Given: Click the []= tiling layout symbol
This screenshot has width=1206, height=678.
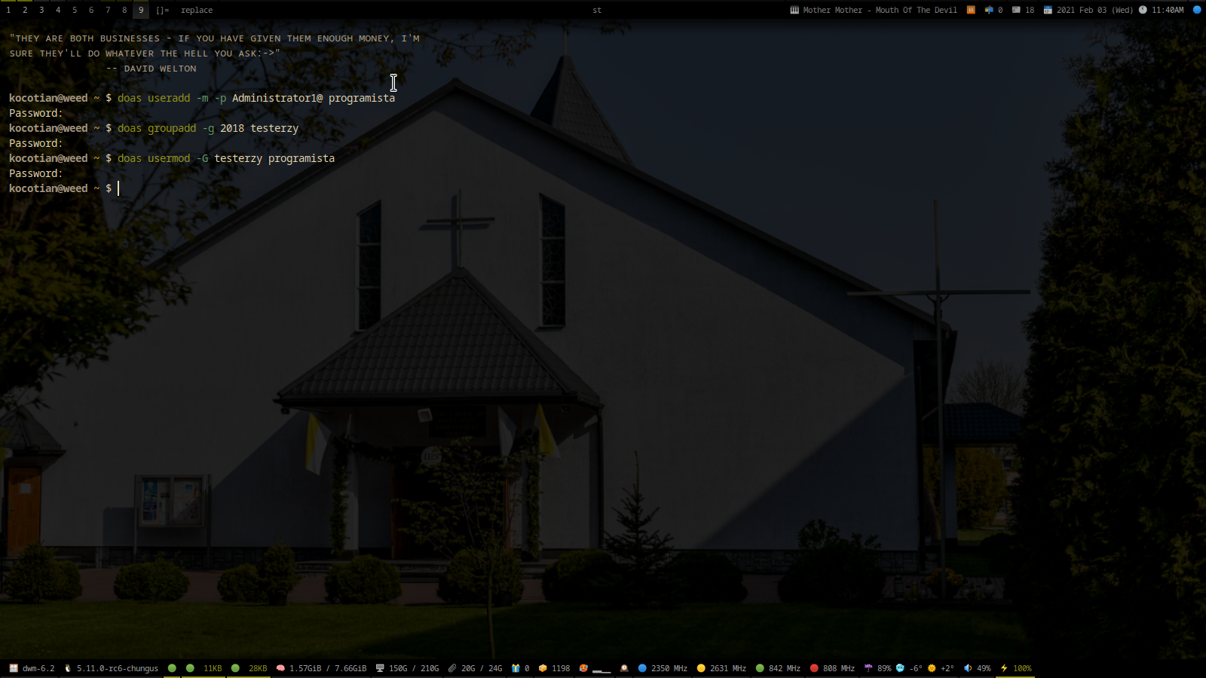Looking at the screenshot, I should coord(163,10).
